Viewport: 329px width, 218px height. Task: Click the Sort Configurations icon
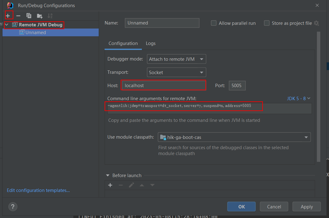[x=50, y=15]
